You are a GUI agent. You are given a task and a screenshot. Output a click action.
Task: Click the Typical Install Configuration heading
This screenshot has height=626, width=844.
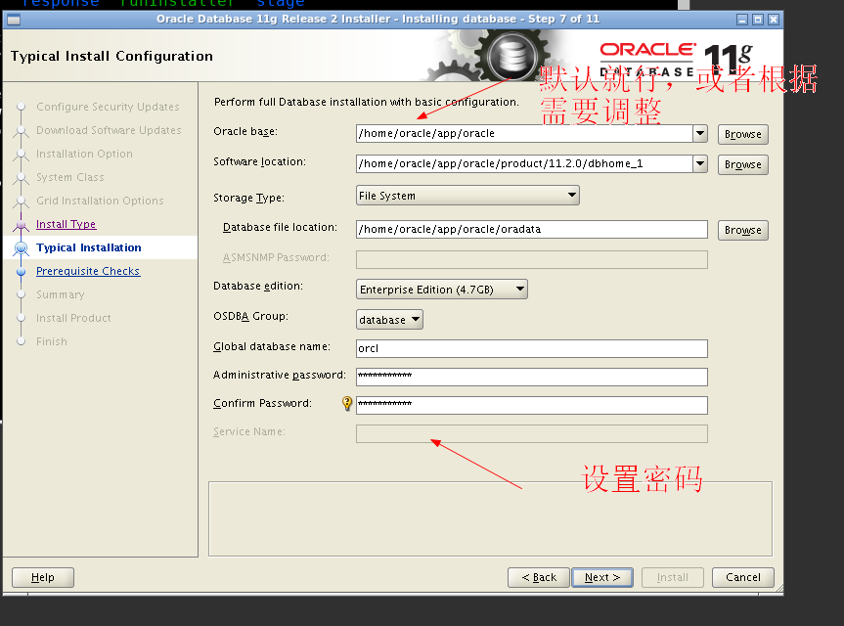(x=111, y=56)
